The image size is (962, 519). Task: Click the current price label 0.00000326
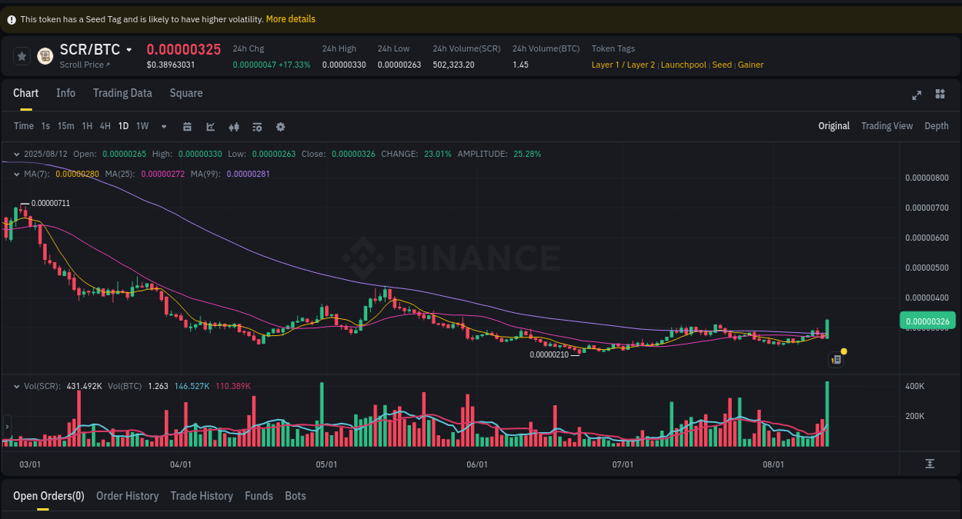[x=927, y=320]
